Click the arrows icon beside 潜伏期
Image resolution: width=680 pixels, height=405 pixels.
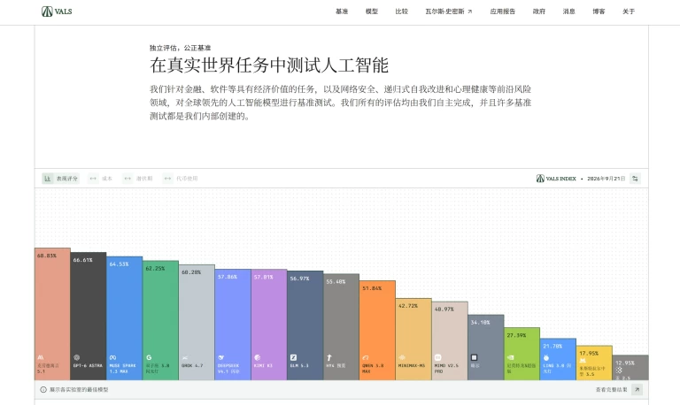pos(127,179)
